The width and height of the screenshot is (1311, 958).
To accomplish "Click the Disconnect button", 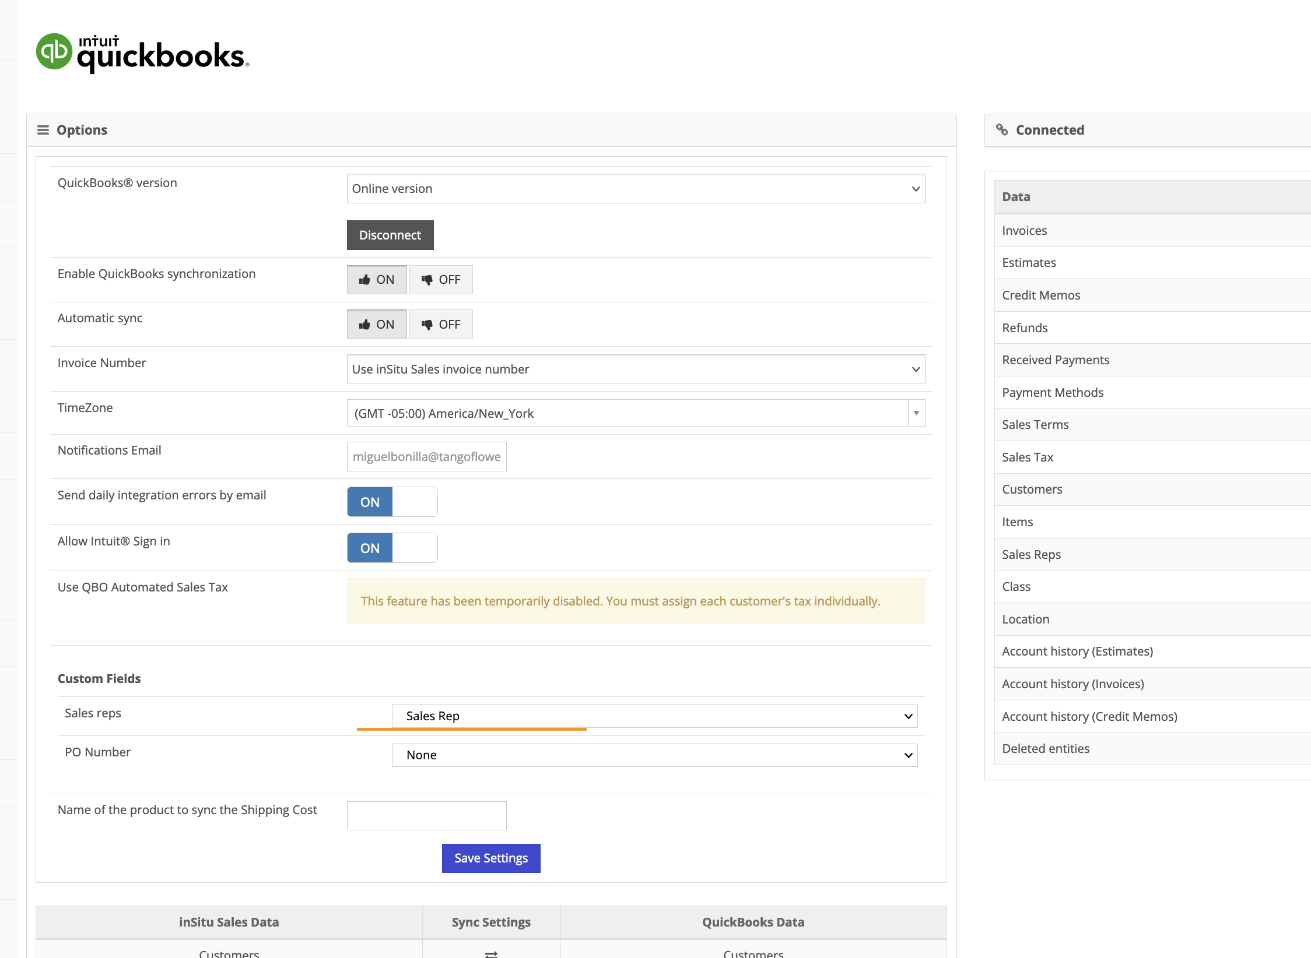I will tap(390, 235).
